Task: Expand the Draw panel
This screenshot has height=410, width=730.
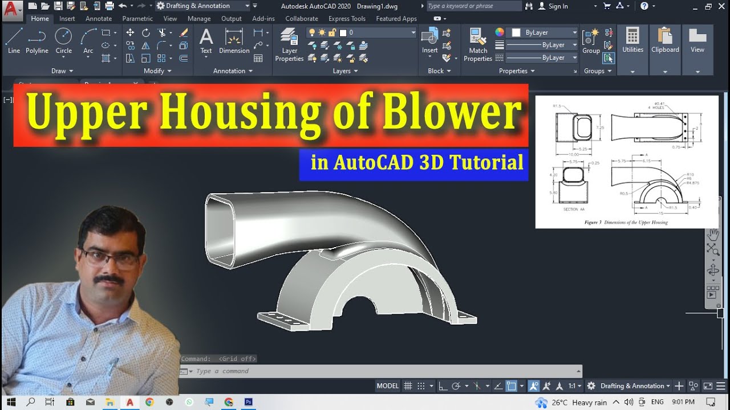Action: [x=62, y=71]
